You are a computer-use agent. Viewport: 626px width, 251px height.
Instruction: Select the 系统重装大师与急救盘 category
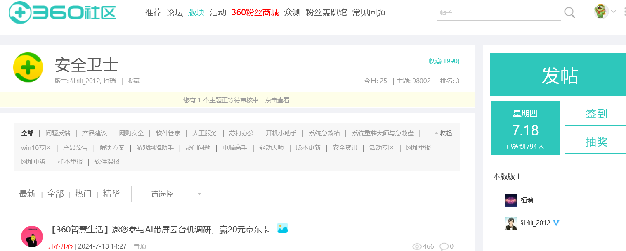click(383, 133)
